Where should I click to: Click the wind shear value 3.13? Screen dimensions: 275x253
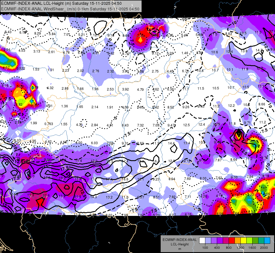[37, 51]
